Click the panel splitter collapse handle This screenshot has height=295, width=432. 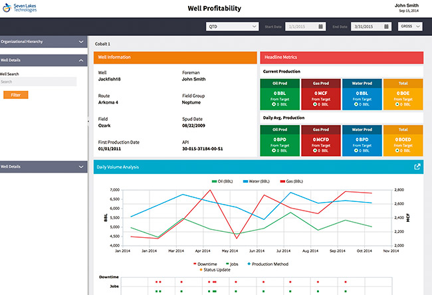(x=88, y=121)
